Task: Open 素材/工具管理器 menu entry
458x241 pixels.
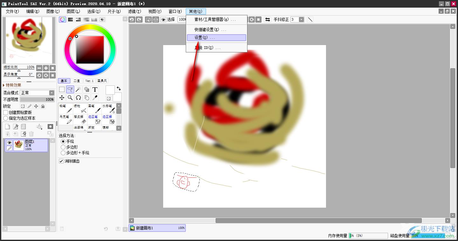Action: pyautogui.click(x=216, y=19)
